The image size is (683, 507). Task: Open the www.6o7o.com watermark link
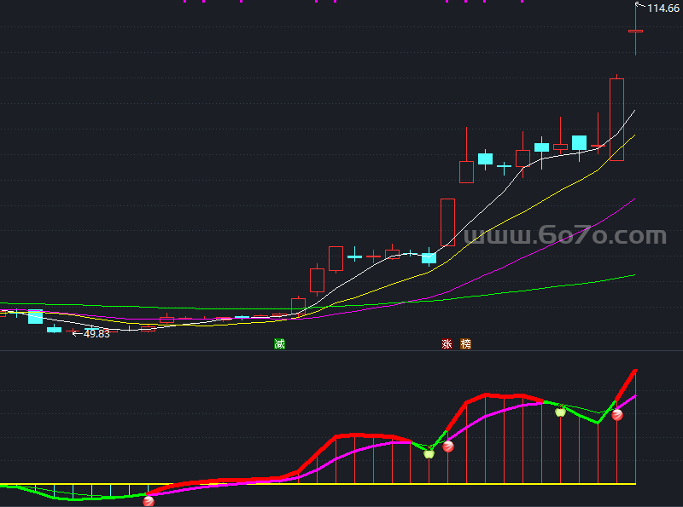click(x=565, y=236)
